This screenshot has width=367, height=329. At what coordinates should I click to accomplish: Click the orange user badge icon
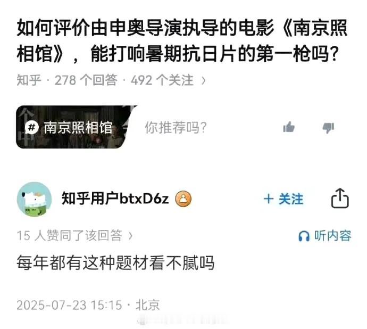pos(183,199)
